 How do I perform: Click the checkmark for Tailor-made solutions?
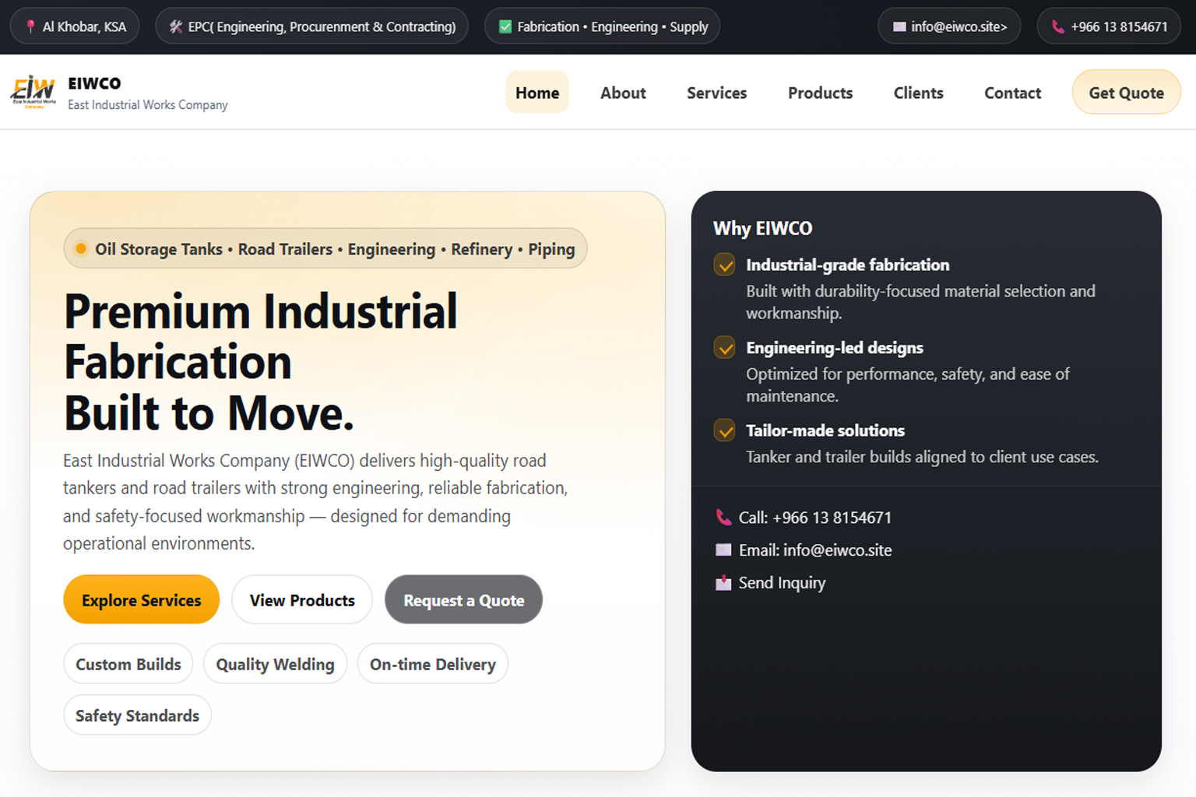pyautogui.click(x=725, y=430)
